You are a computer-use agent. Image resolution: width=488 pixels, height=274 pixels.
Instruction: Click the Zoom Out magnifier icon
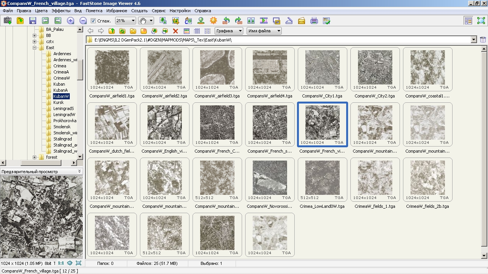(x=83, y=21)
